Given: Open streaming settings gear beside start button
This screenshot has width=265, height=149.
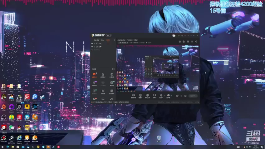Looking at the screenshot, I should [185, 96].
